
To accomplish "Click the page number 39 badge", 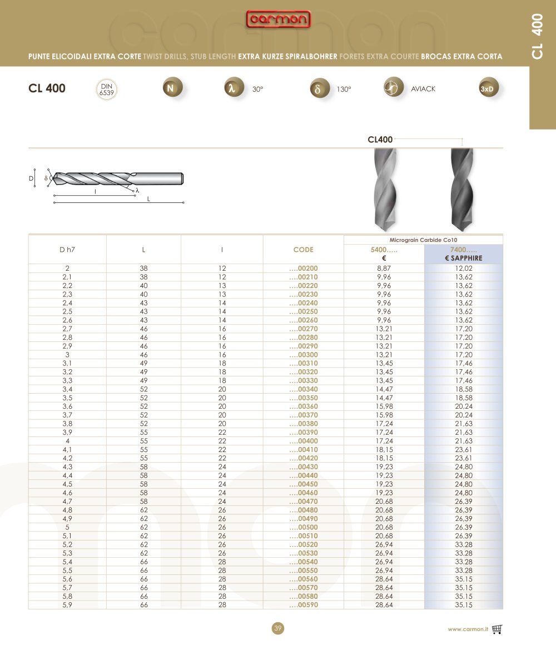I will pos(278,628).
